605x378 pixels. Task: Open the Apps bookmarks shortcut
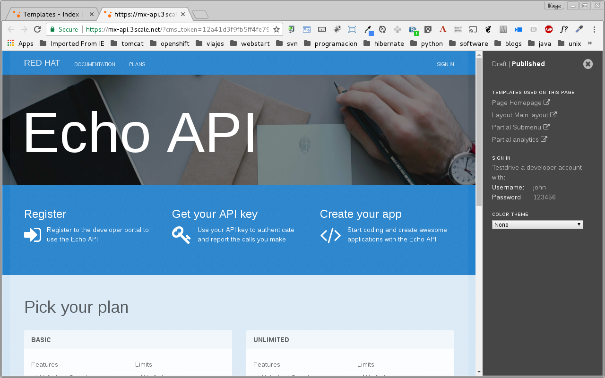(20, 43)
